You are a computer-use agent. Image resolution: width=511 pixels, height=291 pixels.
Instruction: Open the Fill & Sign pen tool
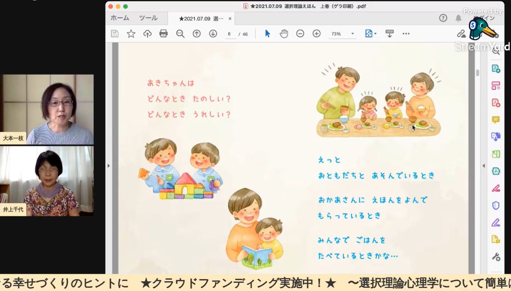tap(496, 223)
